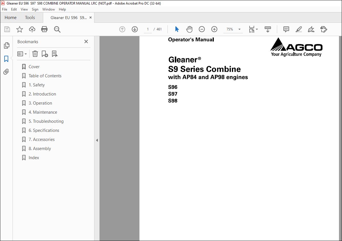This screenshot has height=241, width=342.
Task: Click the "with AP84 and AP98 engines" text
Action: click(208, 77)
